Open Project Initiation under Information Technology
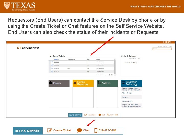The image size is (184, 138). click(127, 101)
